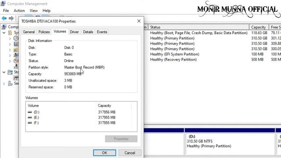Switch to the Policies tab
The width and height of the screenshot is (281, 158).
click(x=44, y=32)
